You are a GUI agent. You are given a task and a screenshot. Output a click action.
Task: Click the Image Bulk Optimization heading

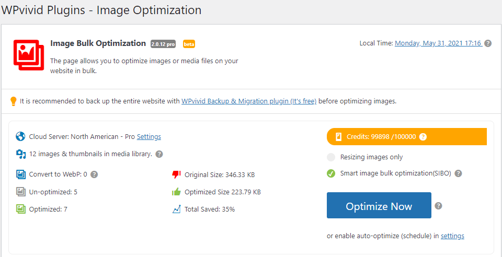tap(98, 43)
